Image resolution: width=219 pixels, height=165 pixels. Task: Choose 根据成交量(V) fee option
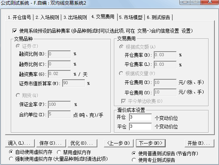[x=121, y=73]
